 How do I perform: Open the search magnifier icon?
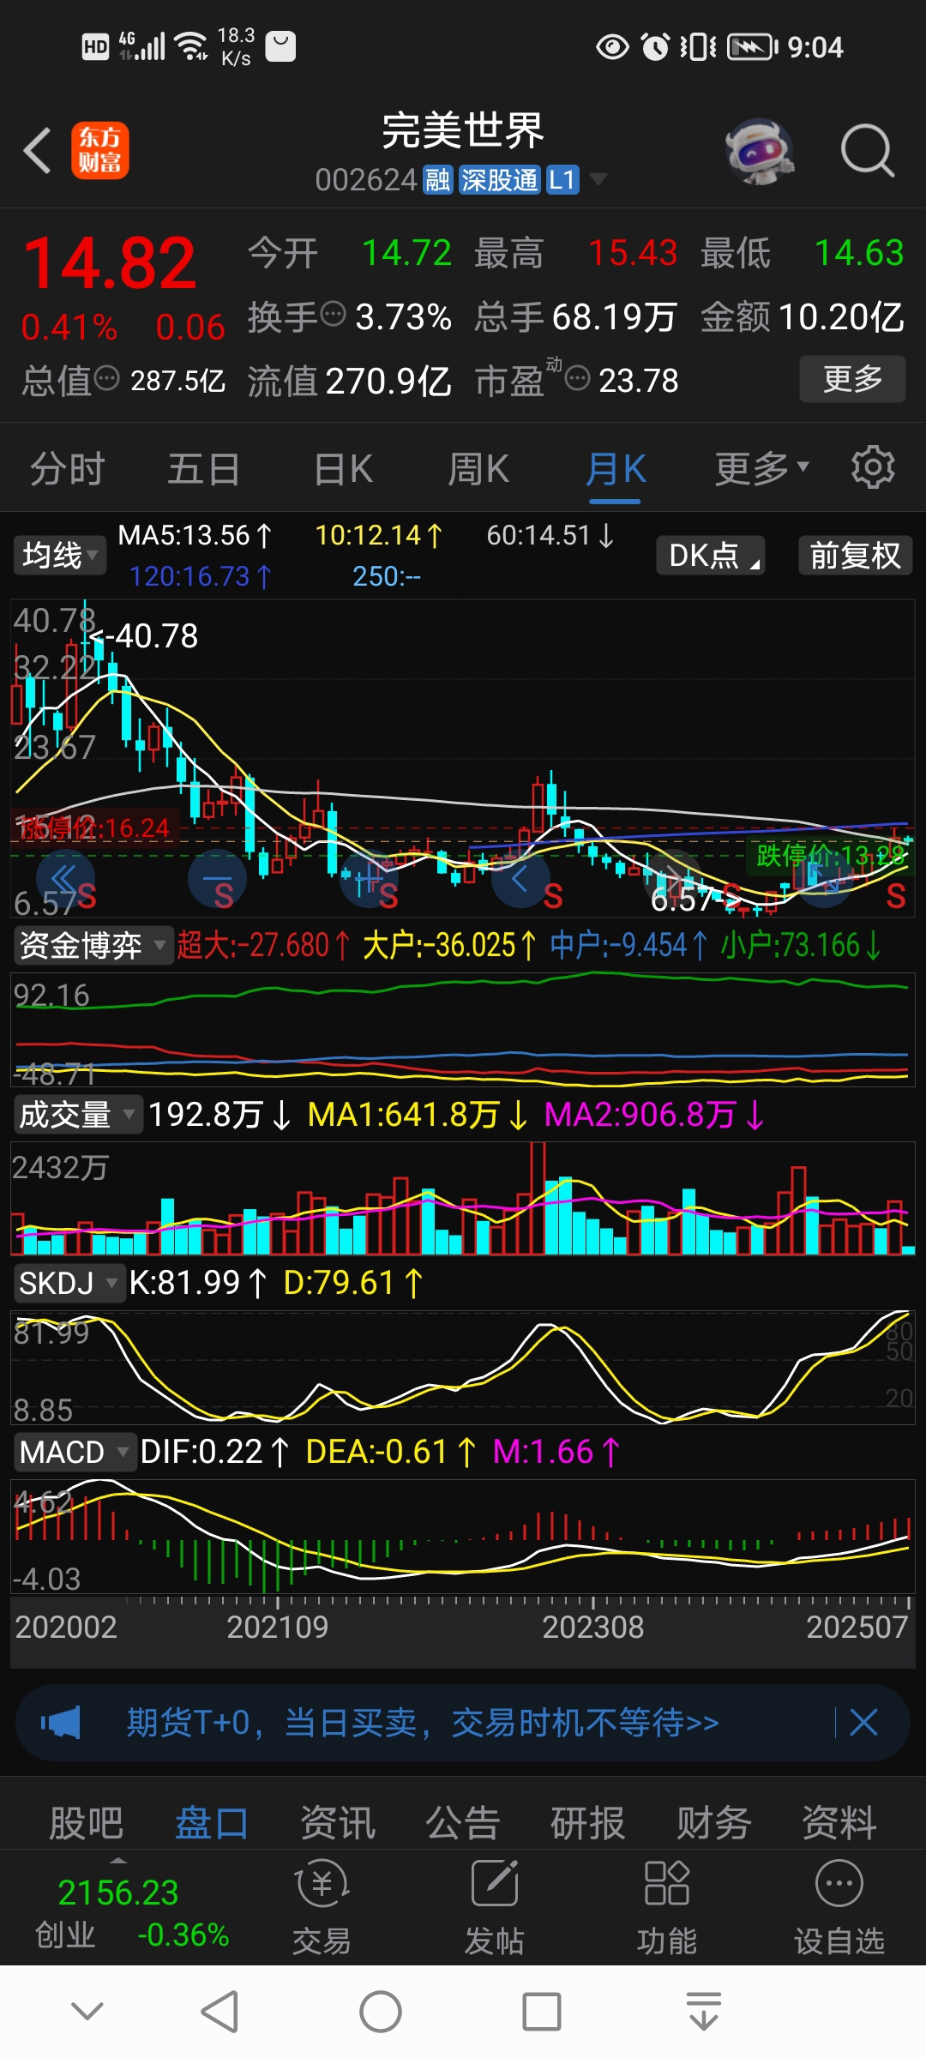[867, 151]
